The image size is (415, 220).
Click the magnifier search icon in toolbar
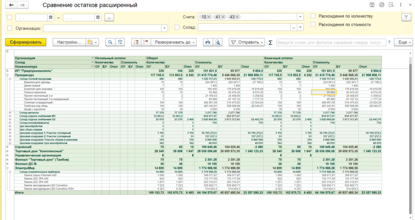[x=110, y=42]
